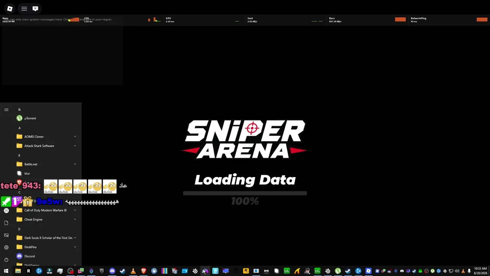
Task: Expand Call of Duty Modern Warfare III chevron
Action: 75,210
